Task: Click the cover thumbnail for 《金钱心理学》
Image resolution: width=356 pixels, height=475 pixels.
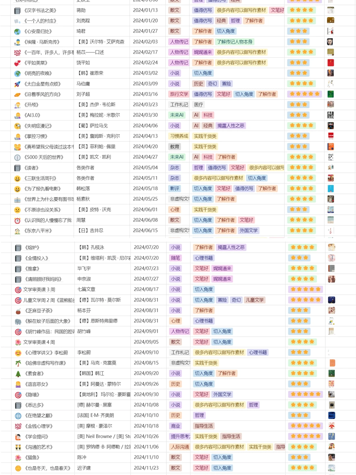Action: coord(331,426)
